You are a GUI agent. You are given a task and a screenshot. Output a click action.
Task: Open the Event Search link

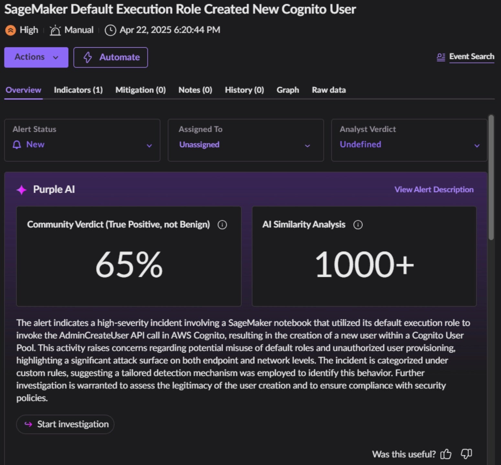coord(471,57)
